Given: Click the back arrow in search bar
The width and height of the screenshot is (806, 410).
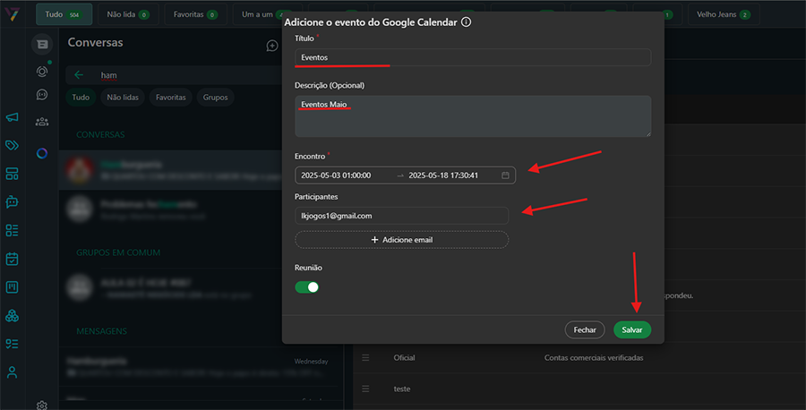Looking at the screenshot, I should pyautogui.click(x=79, y=75).
